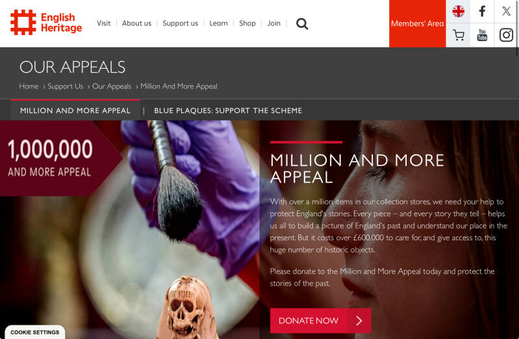Expand the Support us menu

point(180,23)
